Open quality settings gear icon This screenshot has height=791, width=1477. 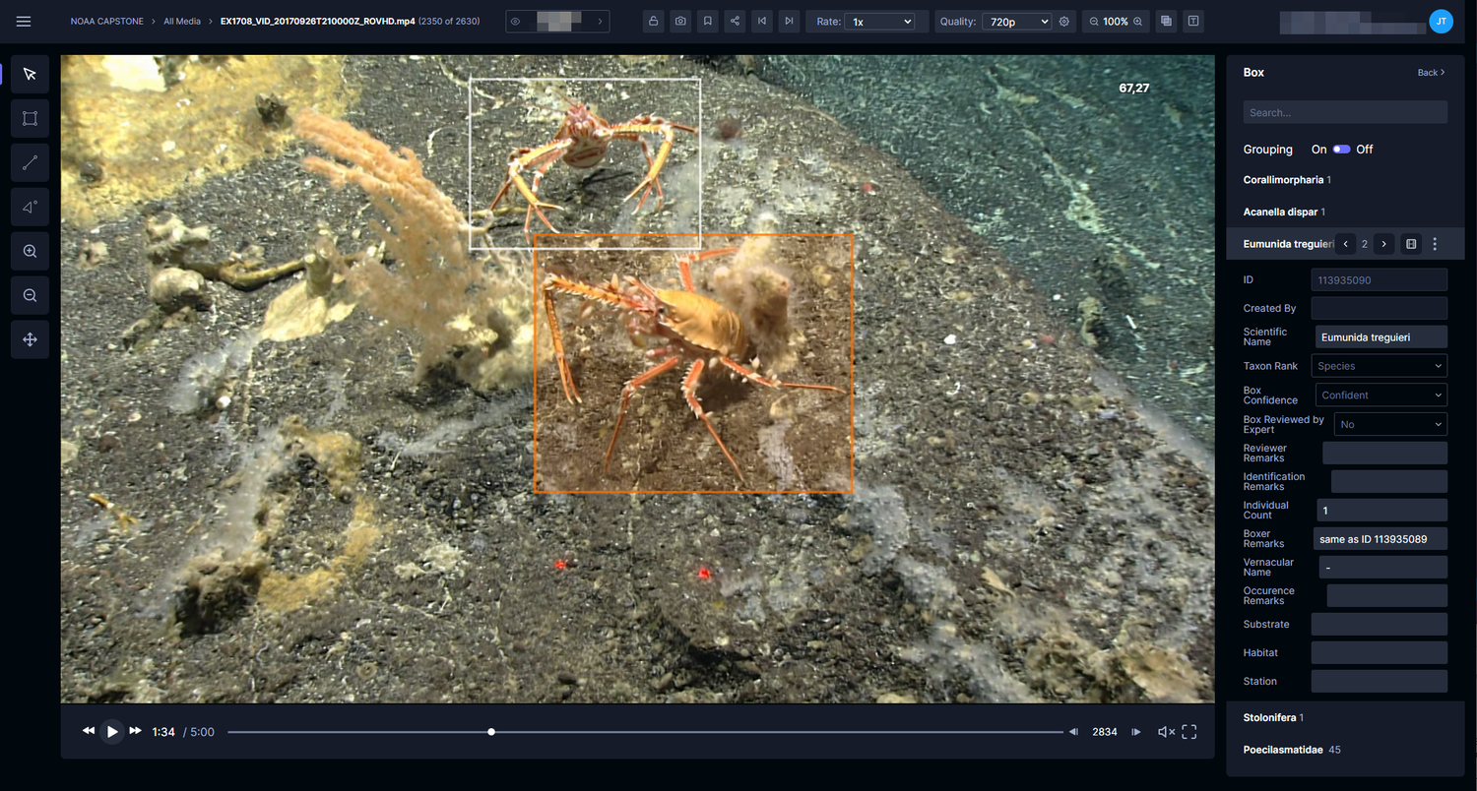point(1064,21)
